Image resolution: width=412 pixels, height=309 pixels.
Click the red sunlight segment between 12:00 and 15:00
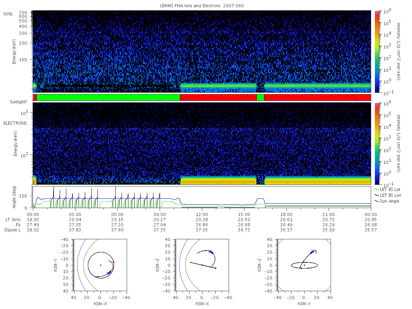(x=218, y=98)
